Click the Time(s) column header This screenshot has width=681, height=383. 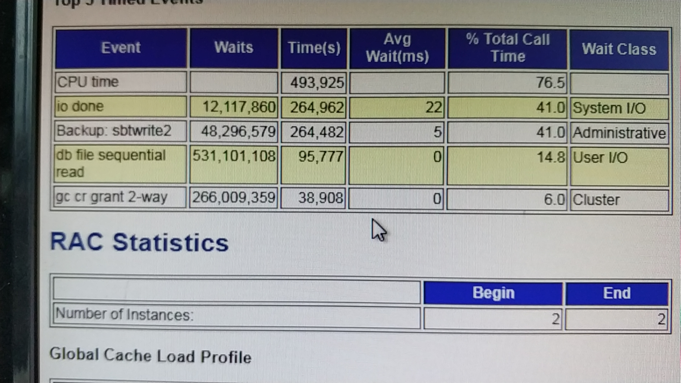[314, 48]
